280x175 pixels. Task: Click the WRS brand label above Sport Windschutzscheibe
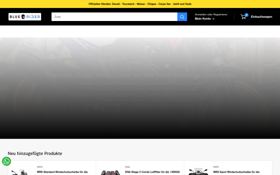tap(216, 167)
